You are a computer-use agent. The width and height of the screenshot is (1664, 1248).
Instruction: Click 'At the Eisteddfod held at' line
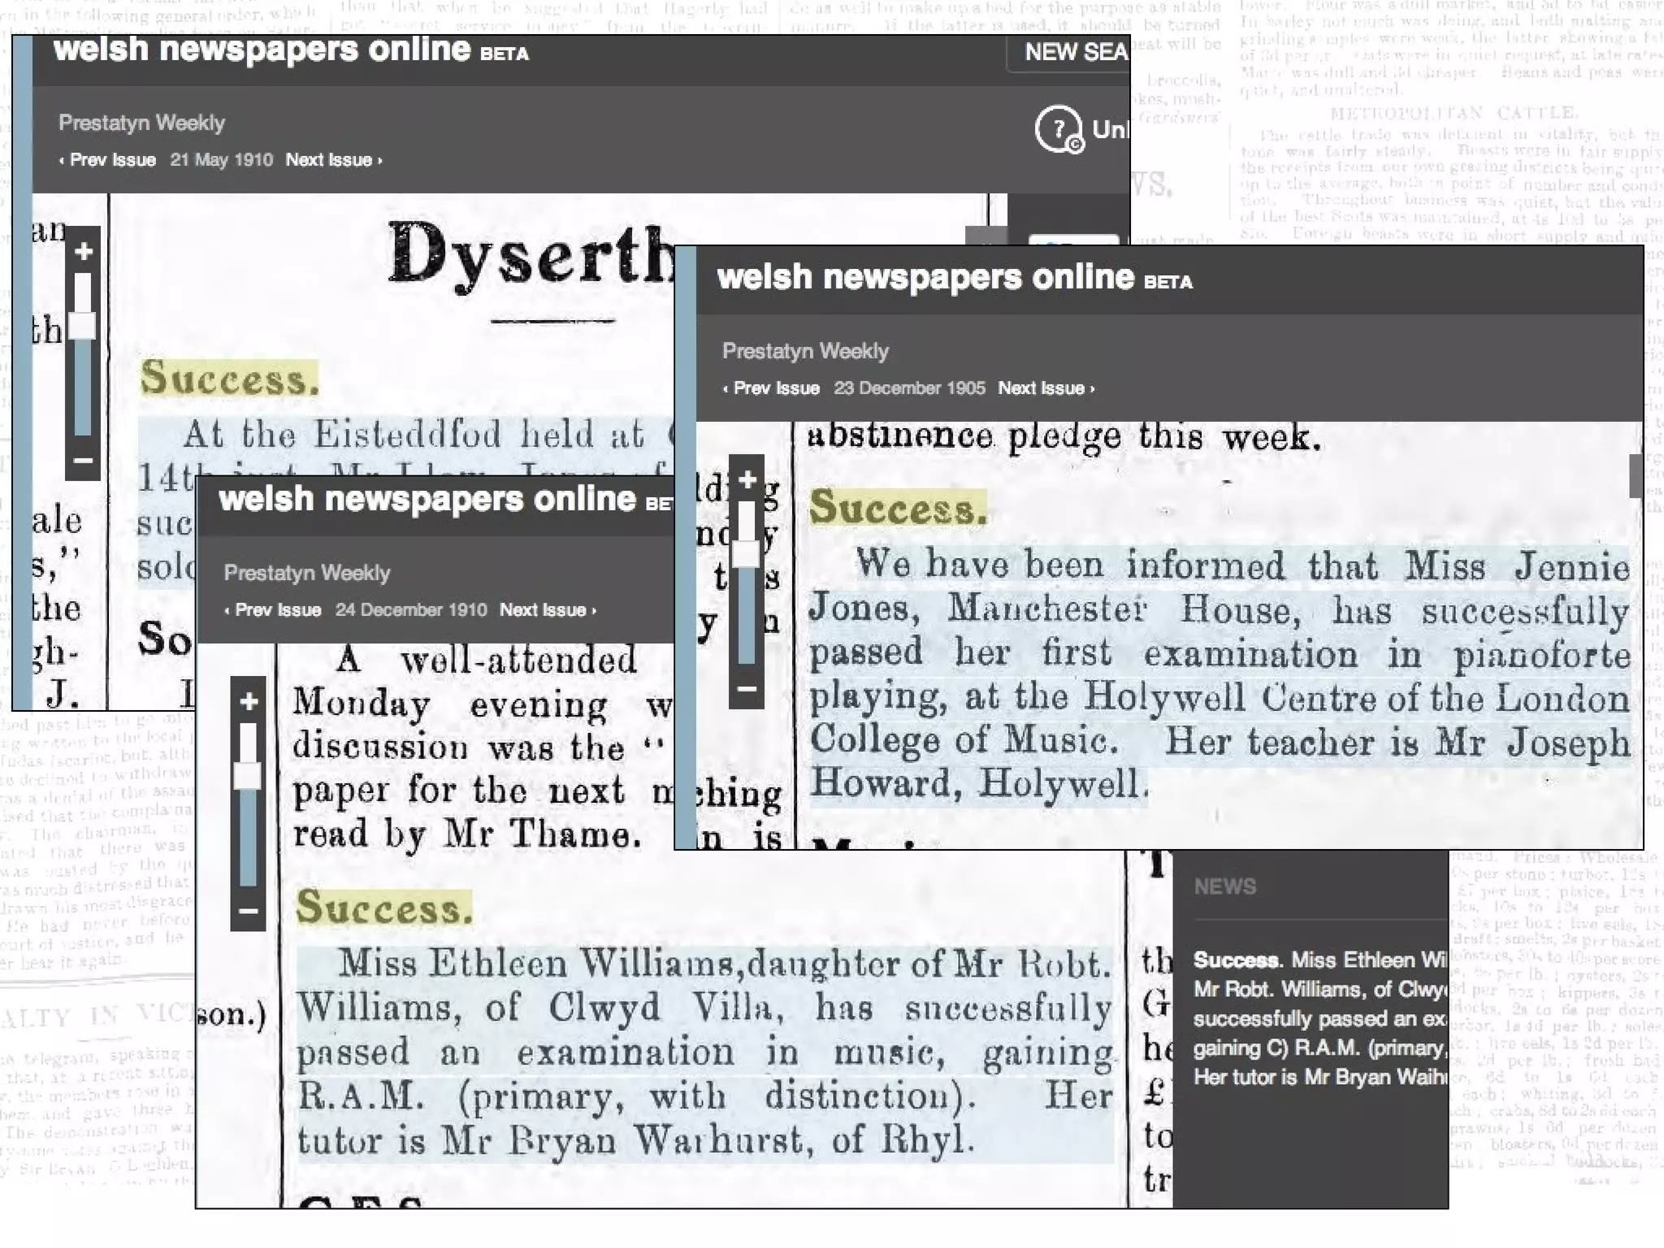(414, 435)
